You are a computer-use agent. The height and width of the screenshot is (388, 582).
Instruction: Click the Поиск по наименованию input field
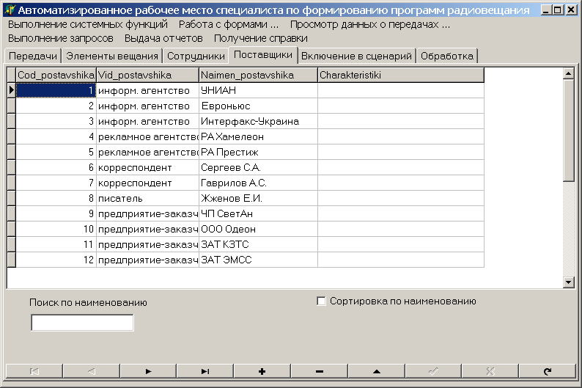click(x=82, y=323)
